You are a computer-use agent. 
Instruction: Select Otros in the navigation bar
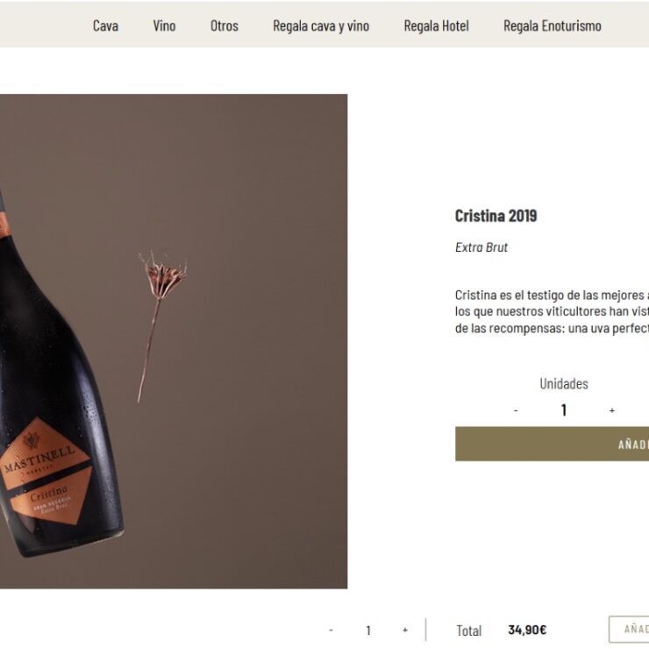coord(225,25)
